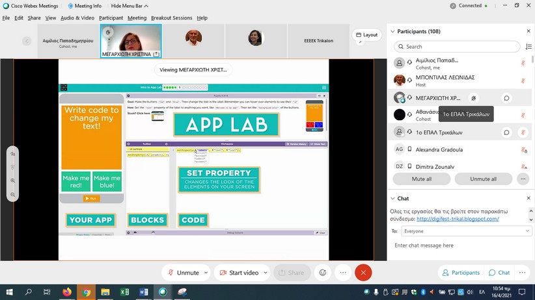Open Cisco Webex icon in Windows taskbar
This screenshot has width=535, height=300.
pyautogui.click(x=163, y=292)
